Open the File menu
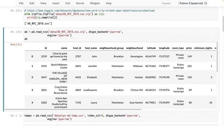The width and height of the screenshot is (224, 126). point(21,3)
